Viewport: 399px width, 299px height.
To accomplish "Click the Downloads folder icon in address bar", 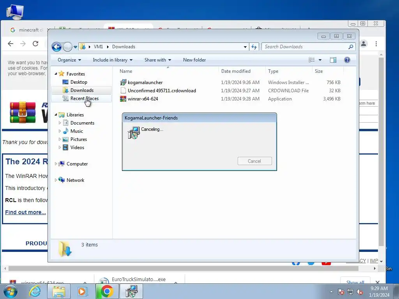I will pyautogui.click(x=83, y=47).
